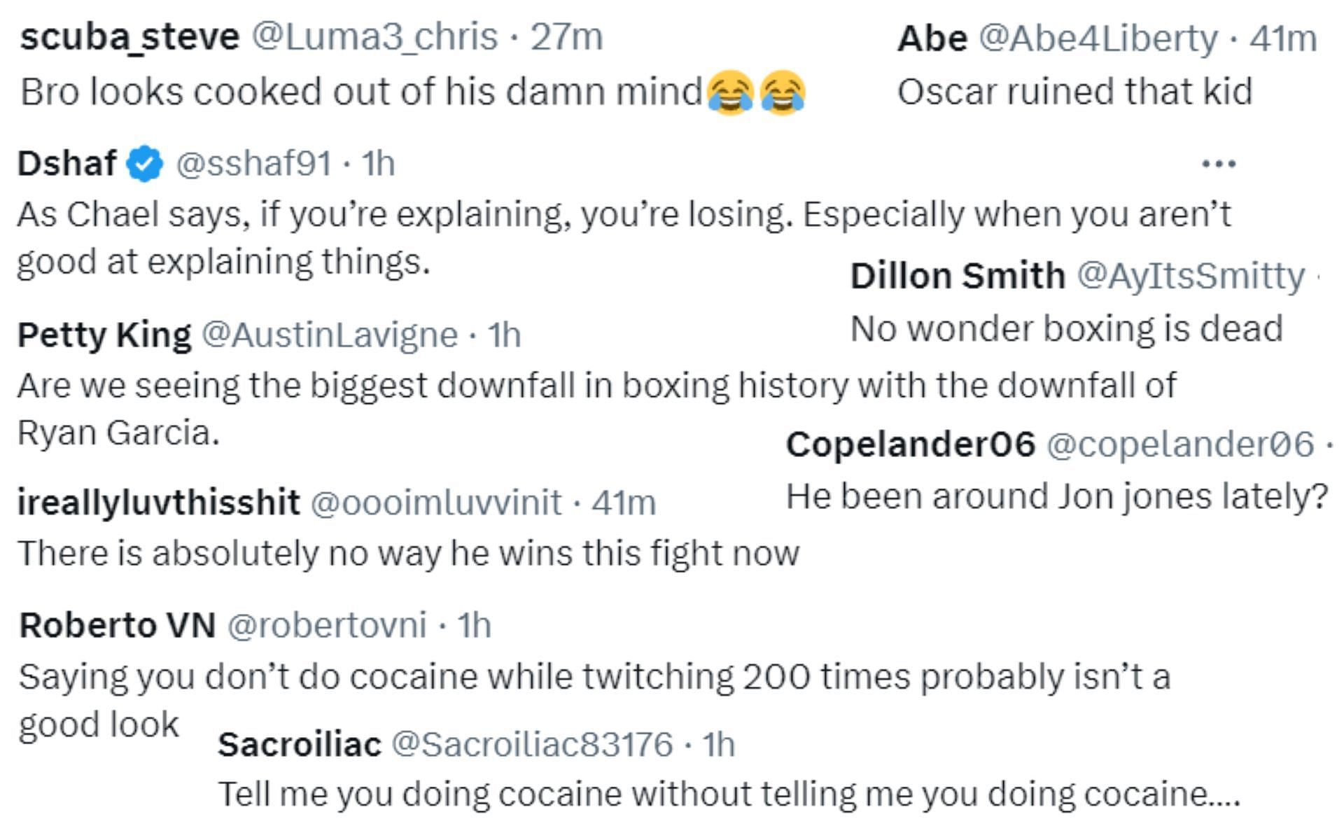Screen dimensions: 1344x840
Task: Open the Sacroiliac display name
Action: [x=300, y=745]
